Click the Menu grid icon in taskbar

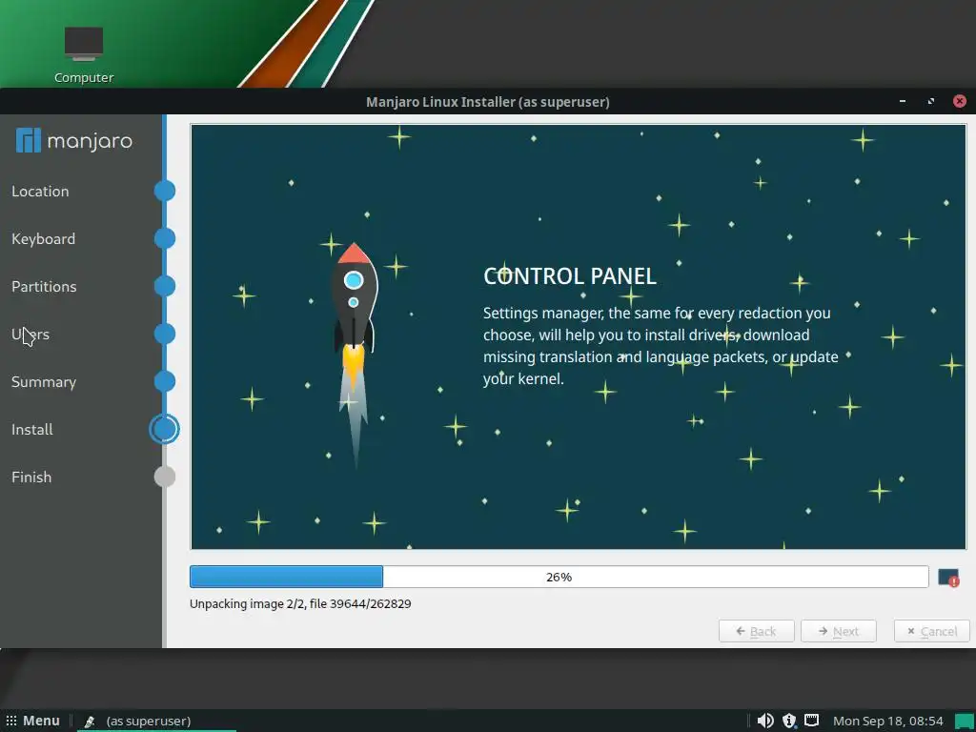pyautogui.click(x=11, y=721)
